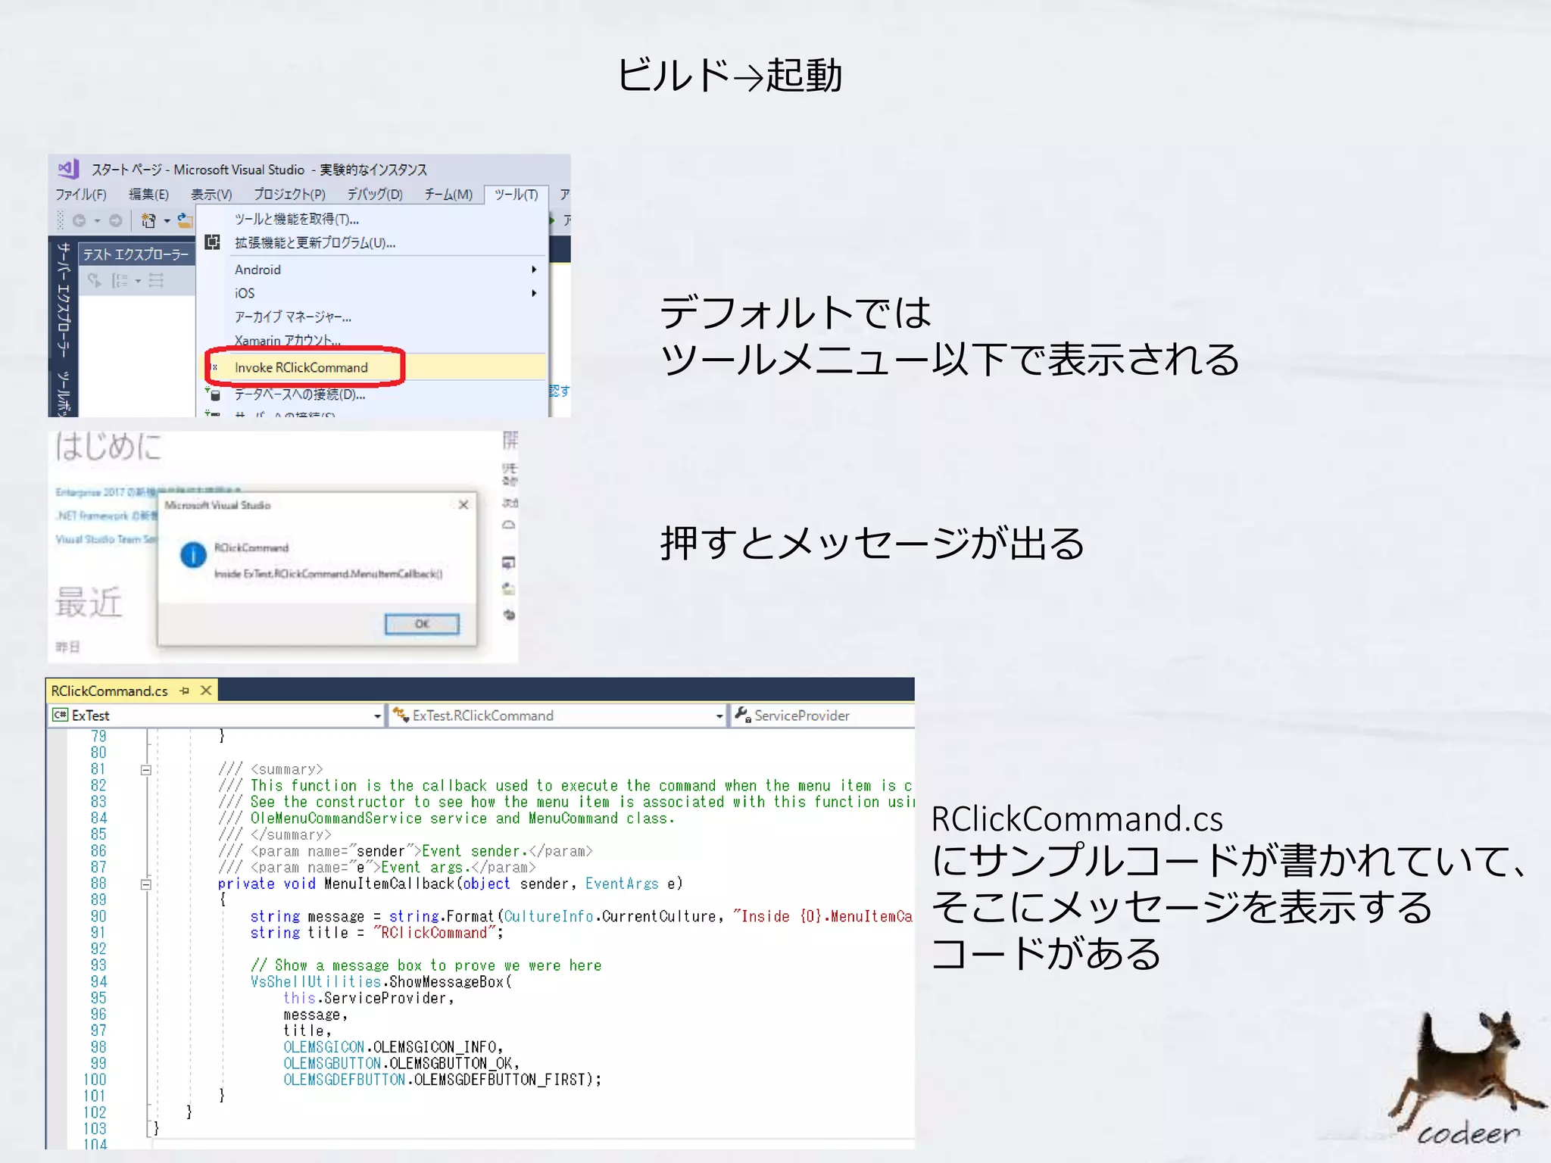Click the group-by list icon in Test Explorer
Image resolution: width=1551 pixels, height=1163 pixels.
120,281
